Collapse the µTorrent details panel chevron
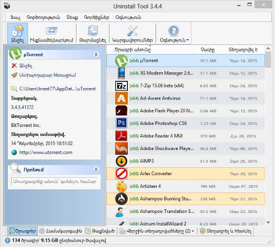This screenshot has height=247, width=275. point(96,55)
